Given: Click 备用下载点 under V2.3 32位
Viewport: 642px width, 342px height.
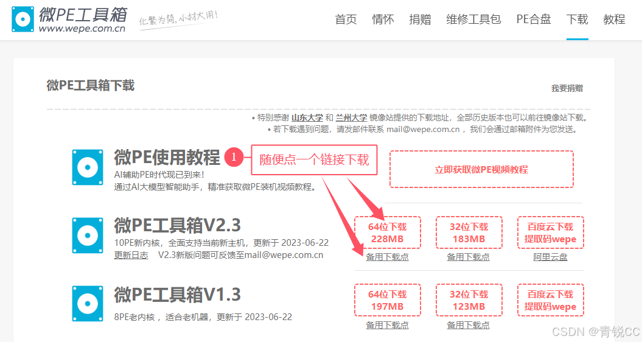Looking at the screenshot, I should 469,257.
